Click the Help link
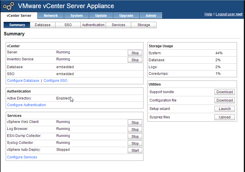Screen dimensions: 245x172 pyautogui.click(x=208, y=14)
